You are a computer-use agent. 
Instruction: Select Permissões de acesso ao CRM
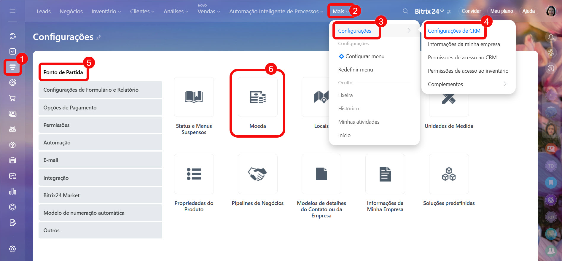(x=462, y=57)
